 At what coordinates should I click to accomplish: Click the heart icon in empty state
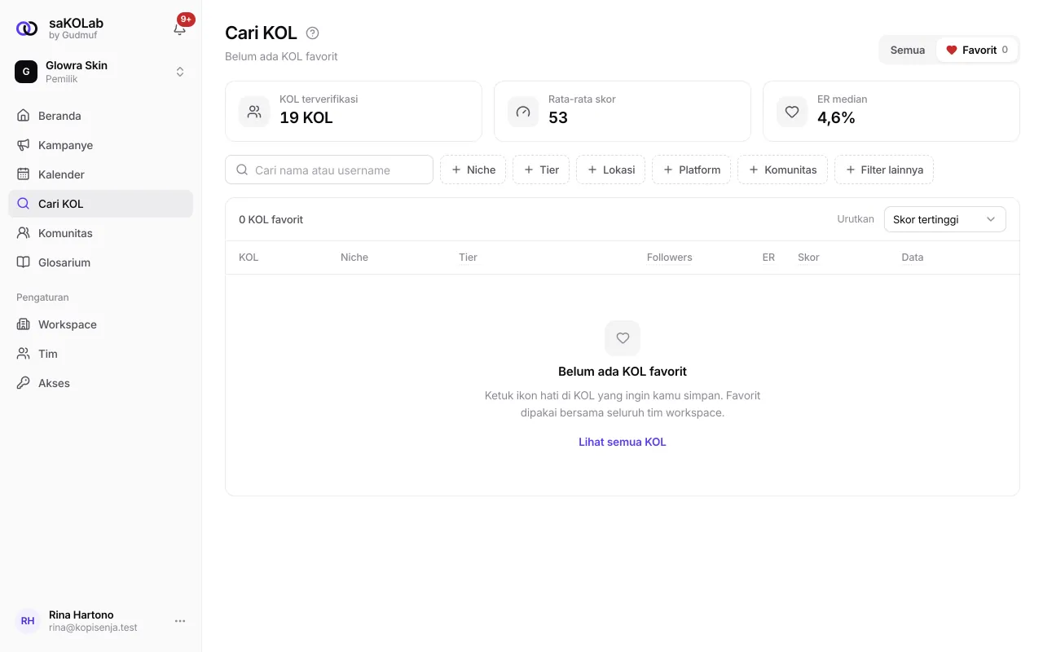[623, 338]
